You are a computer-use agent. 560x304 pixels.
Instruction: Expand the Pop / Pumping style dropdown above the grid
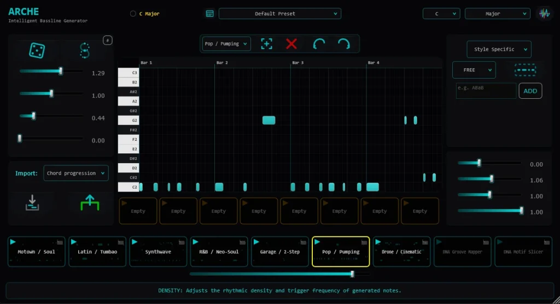pos(226,44)
